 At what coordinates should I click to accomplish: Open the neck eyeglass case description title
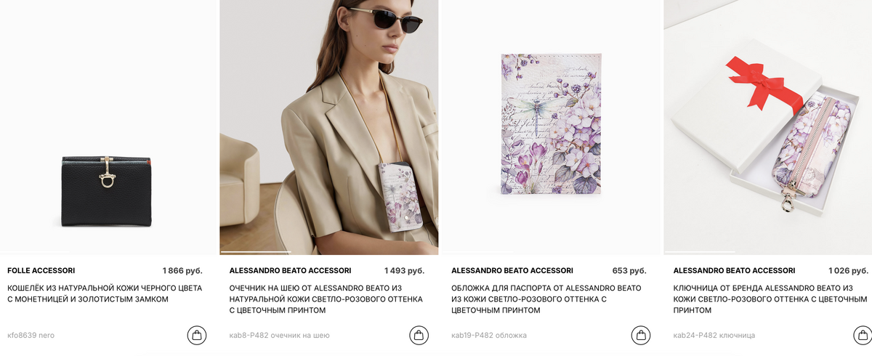(326, 299)
